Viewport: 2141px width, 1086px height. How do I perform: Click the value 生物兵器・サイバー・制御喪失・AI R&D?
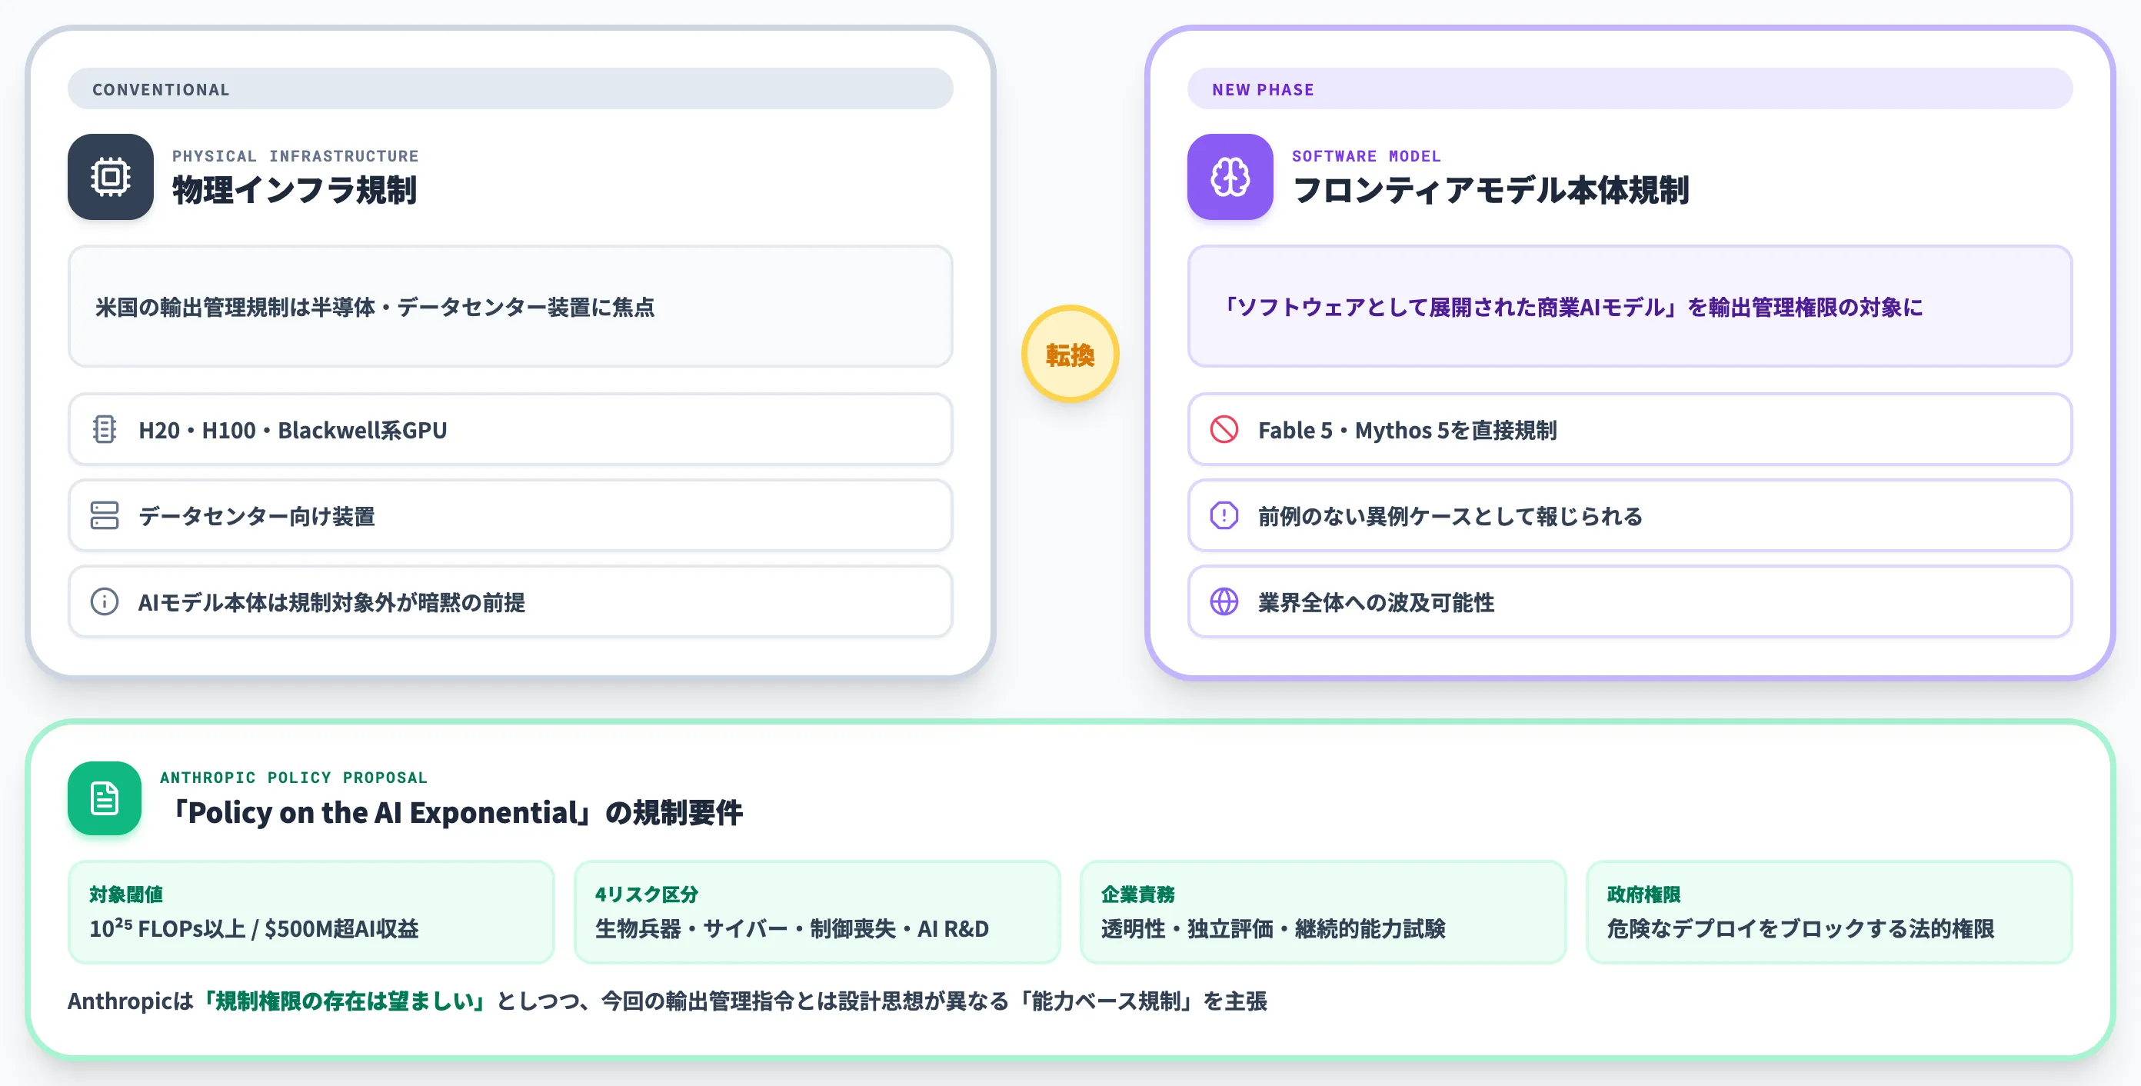792,928
